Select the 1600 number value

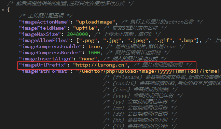(x=94, y=53)
